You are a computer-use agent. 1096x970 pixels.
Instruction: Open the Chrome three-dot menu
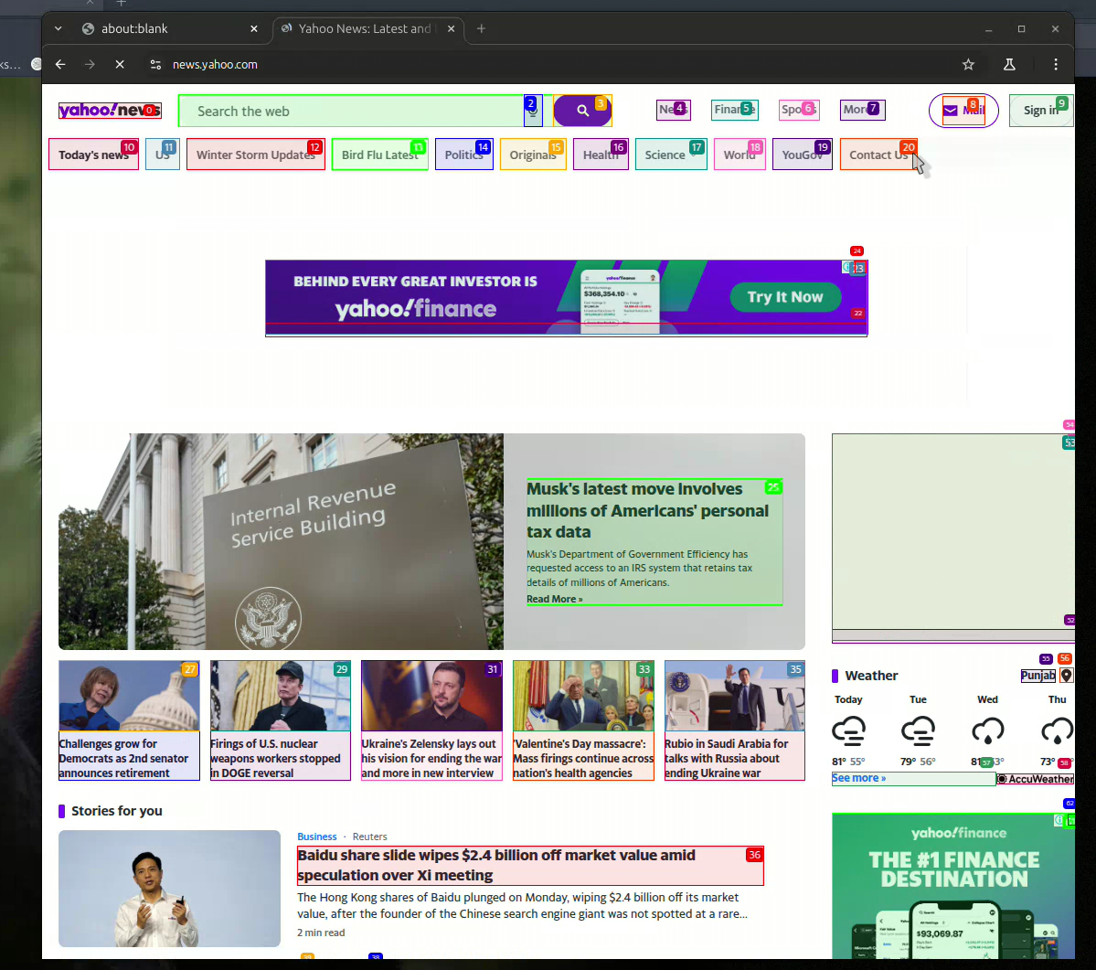[x=1056, y=64]
